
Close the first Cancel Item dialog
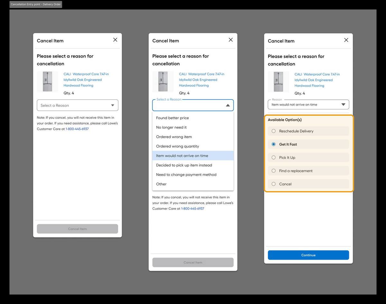[115, 40]
